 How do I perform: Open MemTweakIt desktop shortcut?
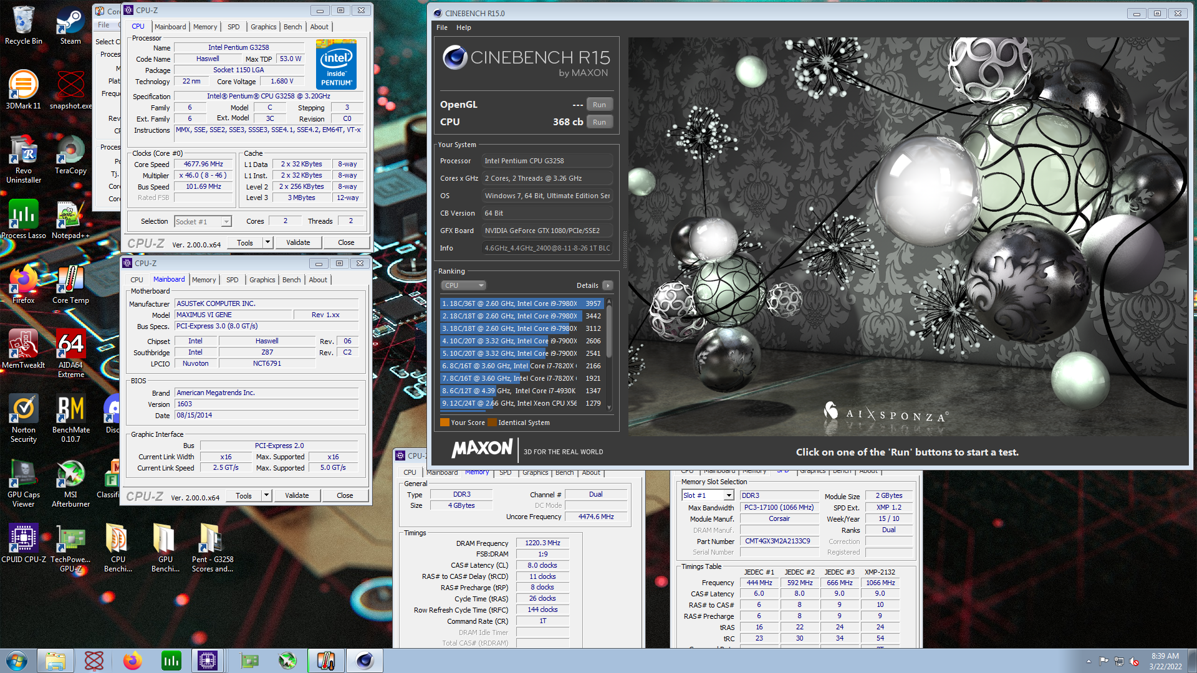[x=24, y=349]
